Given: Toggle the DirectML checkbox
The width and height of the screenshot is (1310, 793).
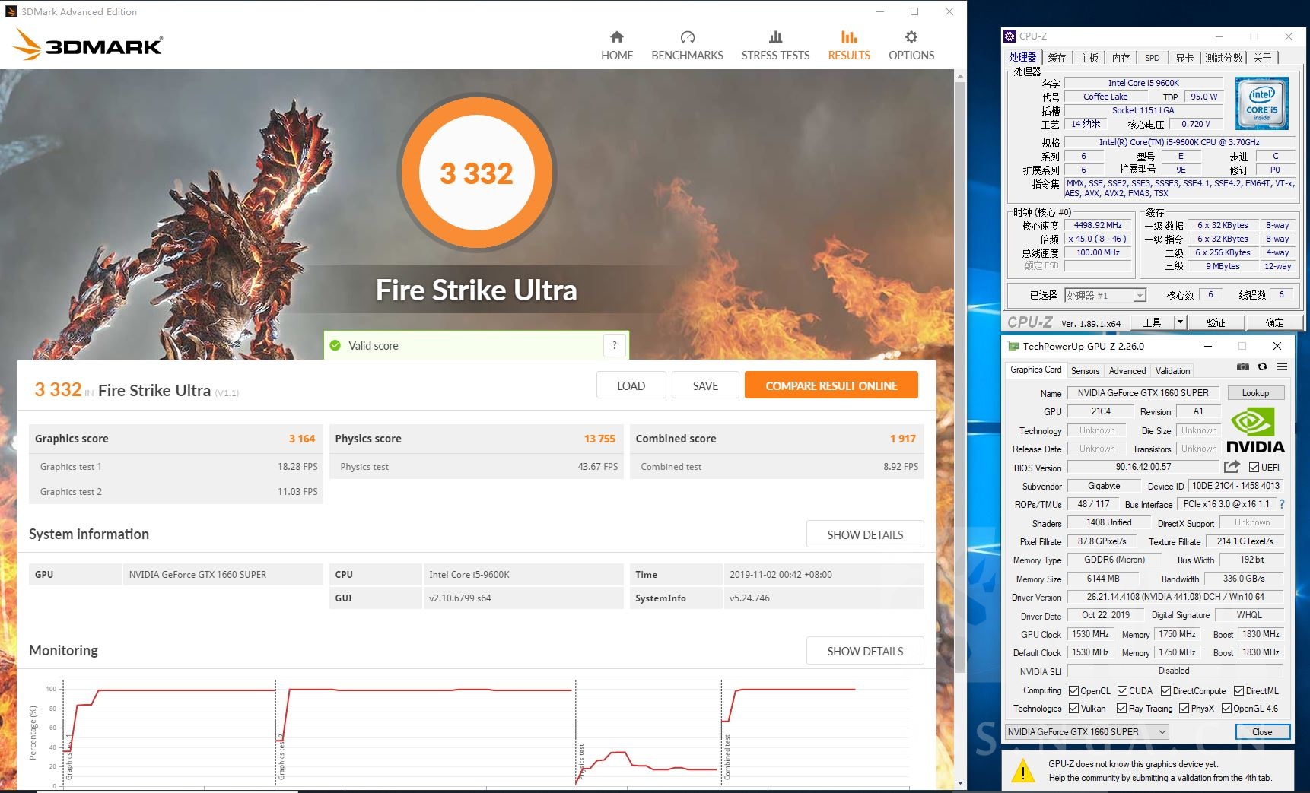Looking at the screenshot, I should point(1238,690).
